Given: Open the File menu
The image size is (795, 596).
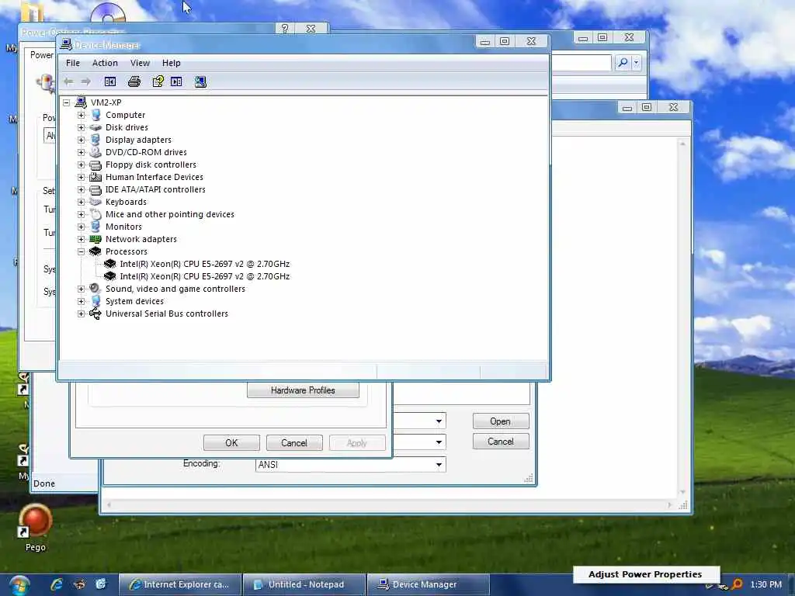Looking at the screenshot, I should 73,63.
